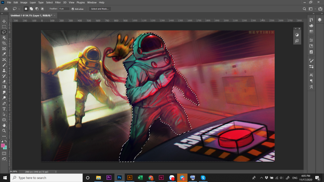Select the Horizontal Type tool

pyautogui.click(x=4, y=109)
